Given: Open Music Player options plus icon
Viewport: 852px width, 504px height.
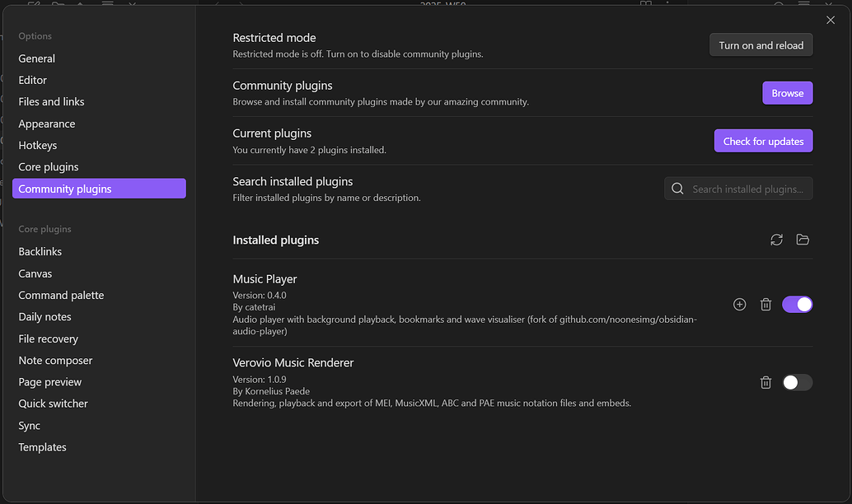Looking at the screenshot, I should click(x=739, y=305).
